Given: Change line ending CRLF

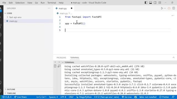Looking at the screenshot, I should click(71, 97).
